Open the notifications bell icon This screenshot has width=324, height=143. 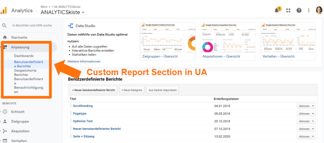277,11
